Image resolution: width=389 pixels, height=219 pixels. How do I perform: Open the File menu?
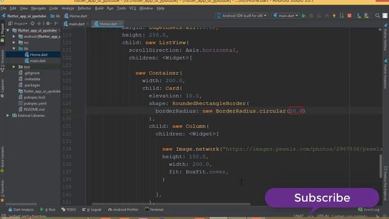click(x=3, y=8)
